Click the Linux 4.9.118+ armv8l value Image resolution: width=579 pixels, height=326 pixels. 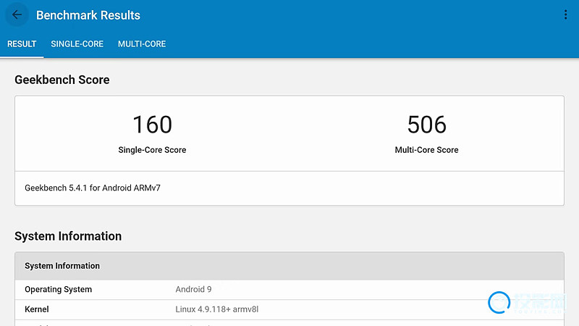[216, 309]
